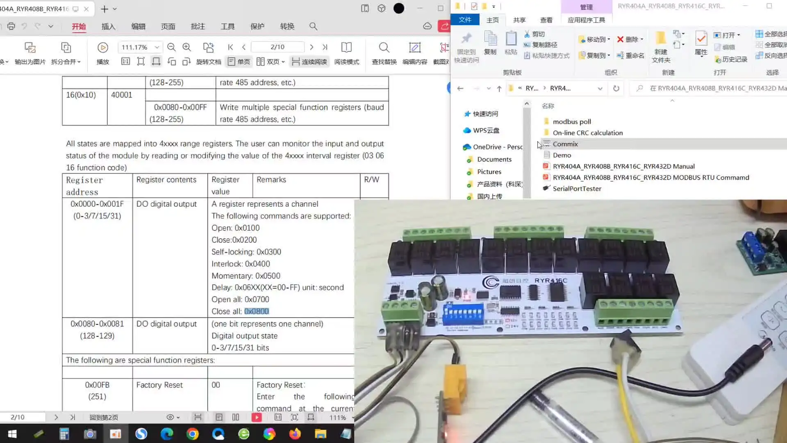Switch to the 插入 ribbon tab
Screen dimensions: 787x443
coord(108,27)
